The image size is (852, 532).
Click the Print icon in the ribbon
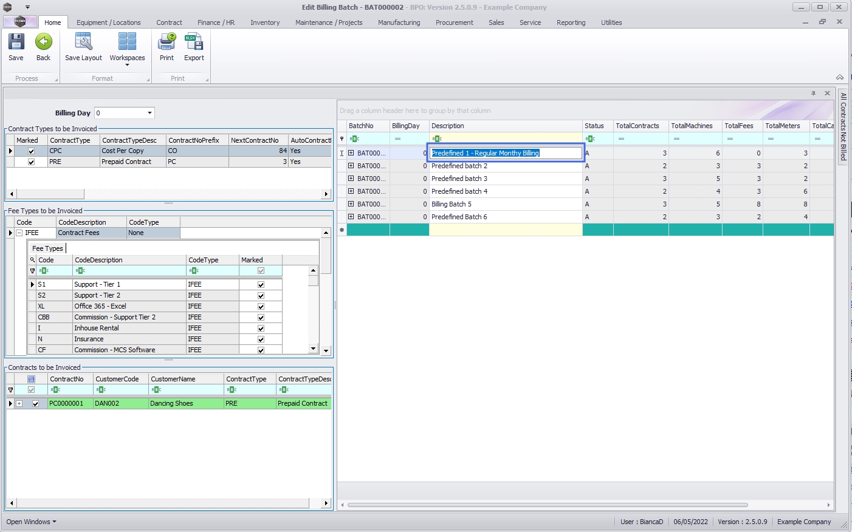click(x=167, y=43)
